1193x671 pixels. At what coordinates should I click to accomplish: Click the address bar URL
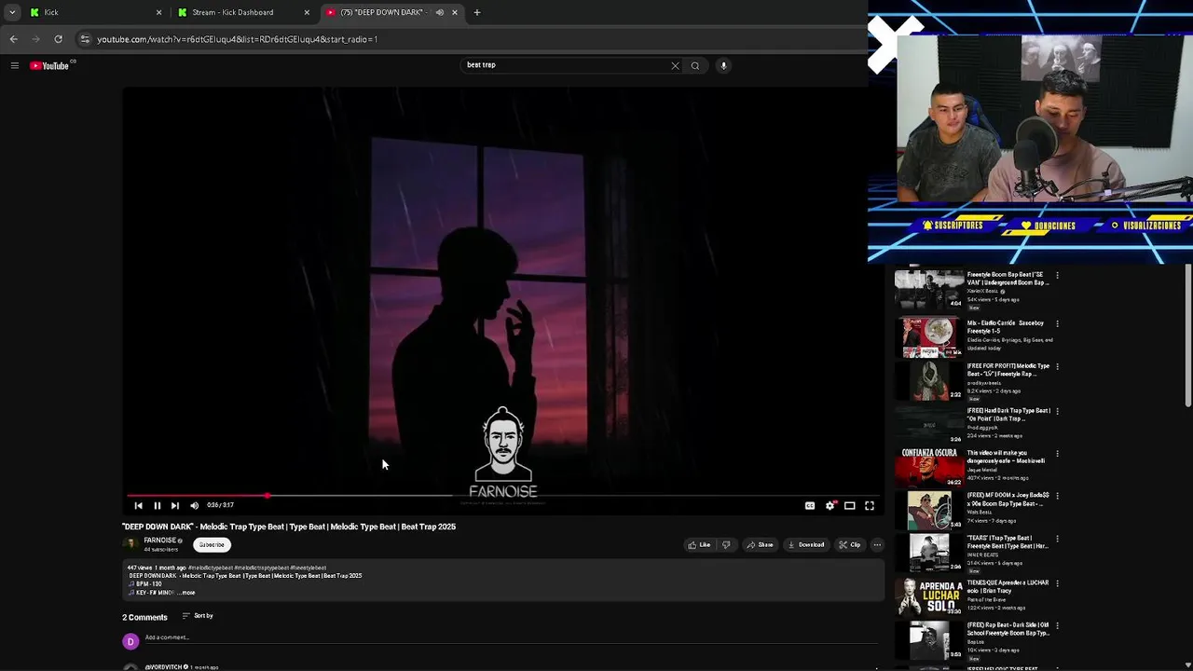pyautogui.click(x=237, y=39)
